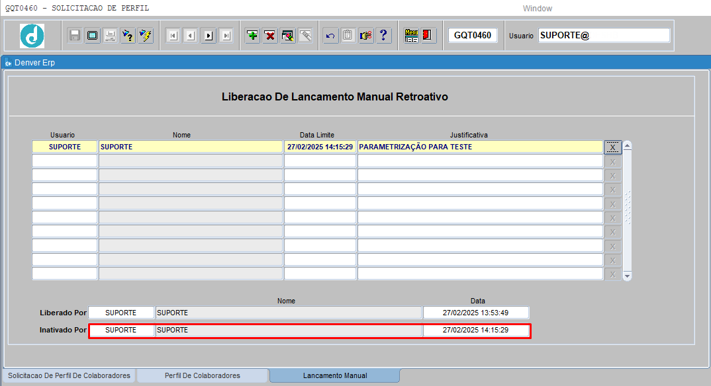Click the GQT0460 - SOLICITACAO DE PERFIL title text
Screen dimensions: 711x386
pyautogui.click(x=77, y=8)
